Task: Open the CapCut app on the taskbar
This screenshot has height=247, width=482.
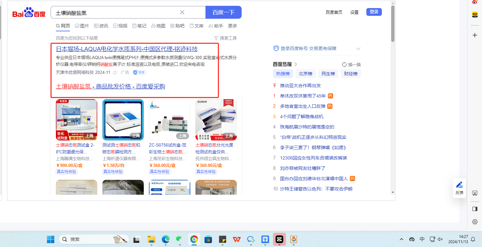Action: point(279,239)
